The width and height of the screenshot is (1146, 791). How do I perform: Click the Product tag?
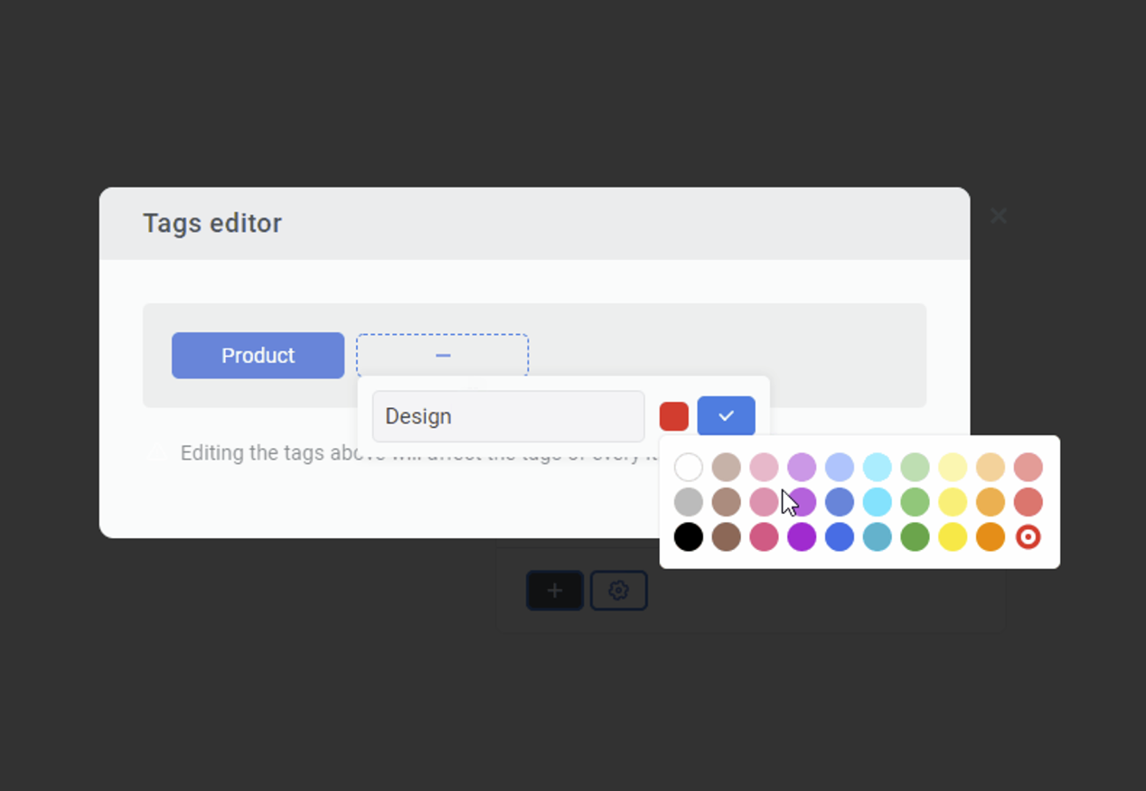(x=258, y=356)
